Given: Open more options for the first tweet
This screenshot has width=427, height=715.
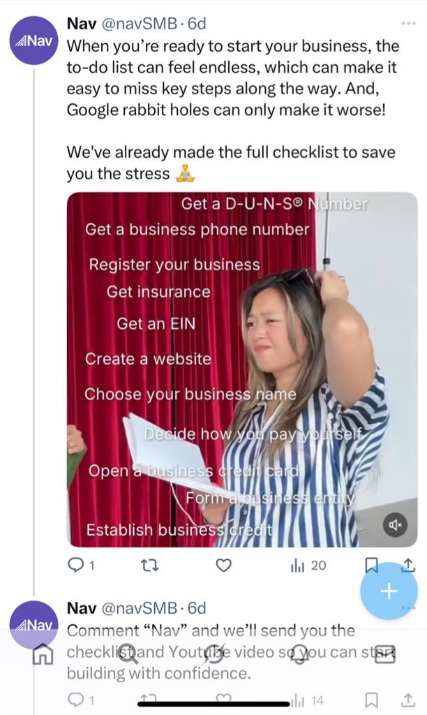Looking at the screenshot, I should tap(408, 23).
